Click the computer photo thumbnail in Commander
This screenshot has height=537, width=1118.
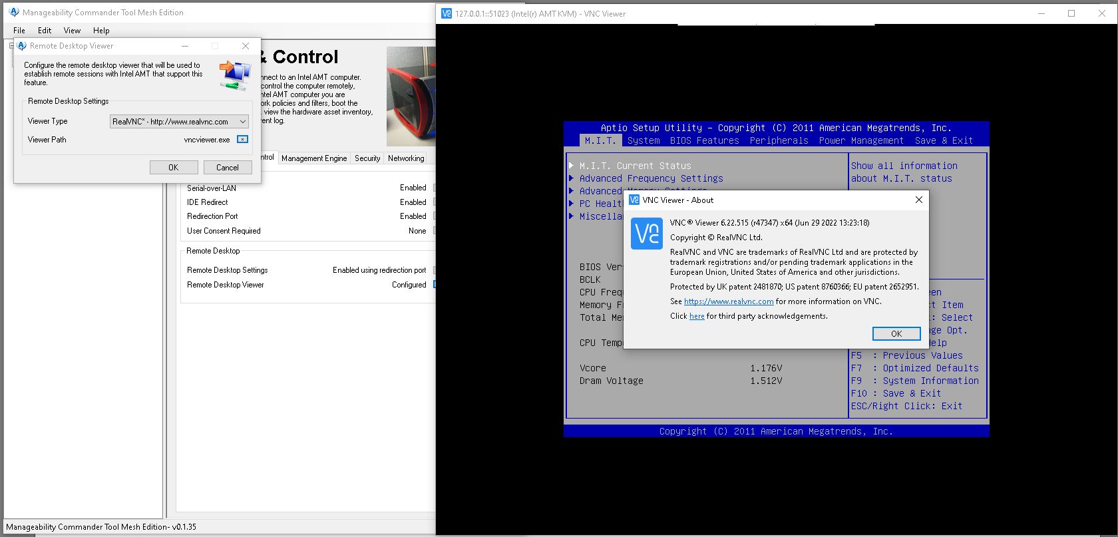(x=411, y=96)
